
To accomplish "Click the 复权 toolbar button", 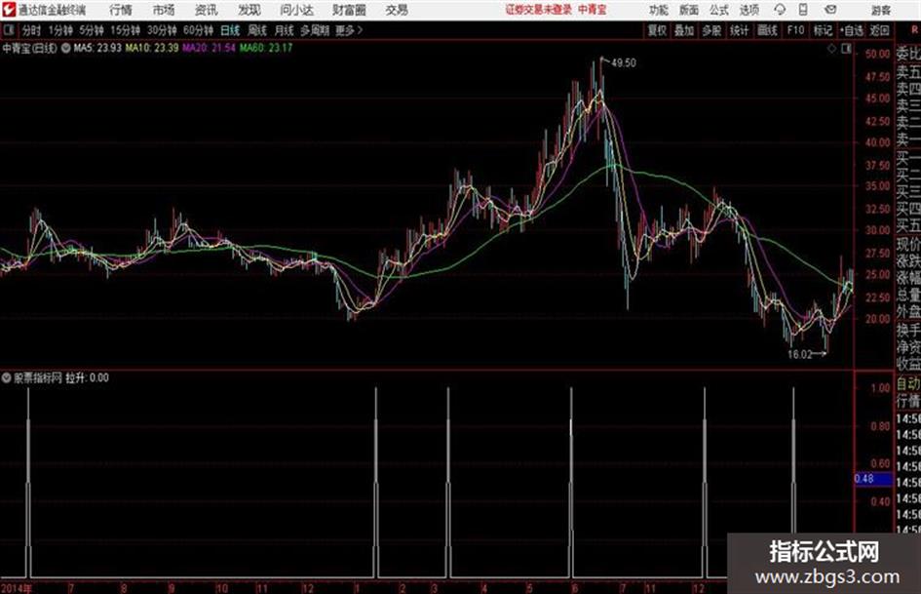I will (657, 30).
